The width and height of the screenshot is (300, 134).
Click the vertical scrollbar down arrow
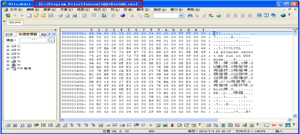pos(295,116)
